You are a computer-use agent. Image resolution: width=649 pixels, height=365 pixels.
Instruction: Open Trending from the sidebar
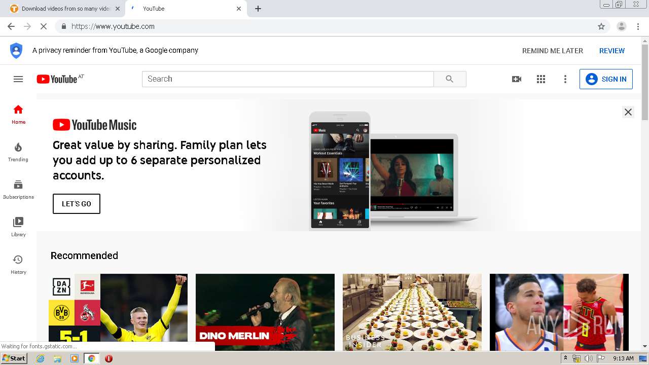click(x=18, y=152)
